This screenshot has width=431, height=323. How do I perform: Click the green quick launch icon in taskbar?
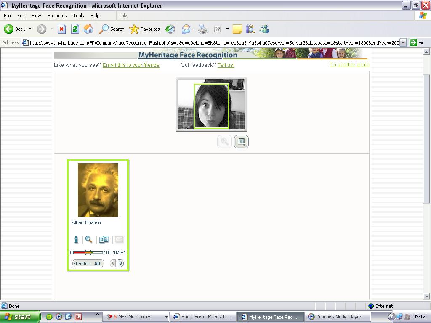49,317
